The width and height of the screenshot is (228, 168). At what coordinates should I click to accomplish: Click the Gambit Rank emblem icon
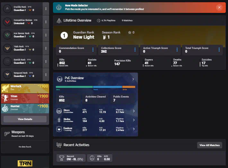(x=7, y=61)
